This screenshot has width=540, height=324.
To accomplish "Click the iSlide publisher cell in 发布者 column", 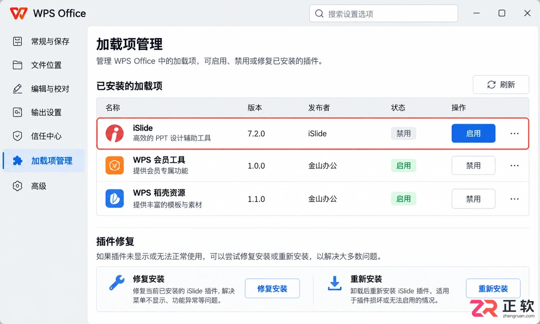I will pyautogui.click(x=318, y=133).
